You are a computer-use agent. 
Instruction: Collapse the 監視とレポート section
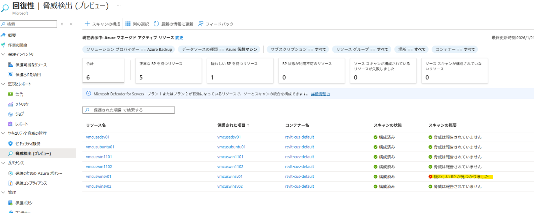click(3, 84)
